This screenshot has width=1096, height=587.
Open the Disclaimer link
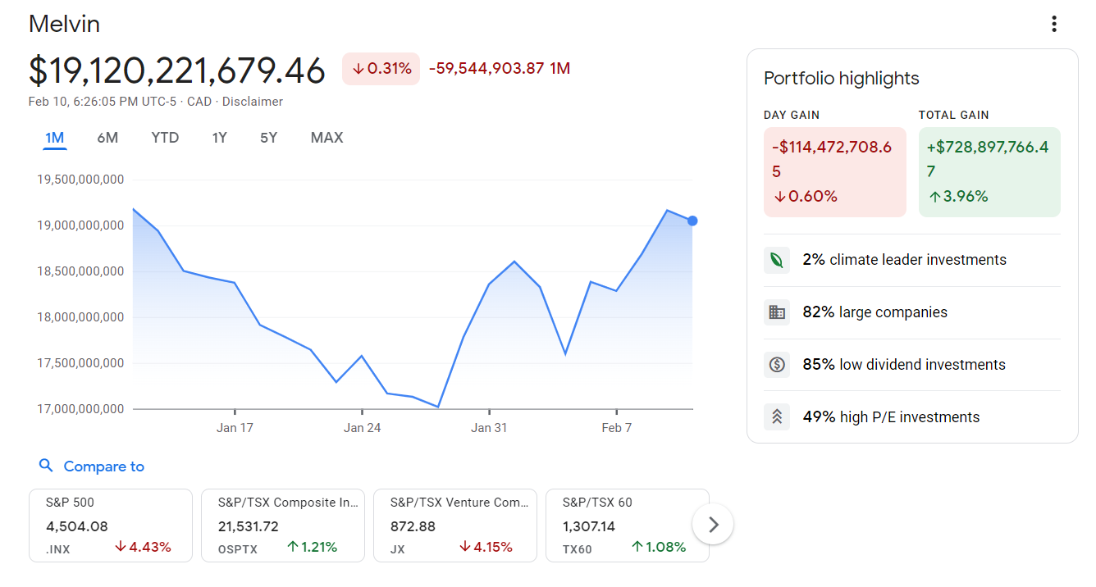point(253,101)
